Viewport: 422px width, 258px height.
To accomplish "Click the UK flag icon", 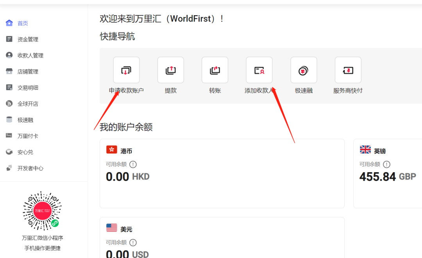I will coord(365,149).
